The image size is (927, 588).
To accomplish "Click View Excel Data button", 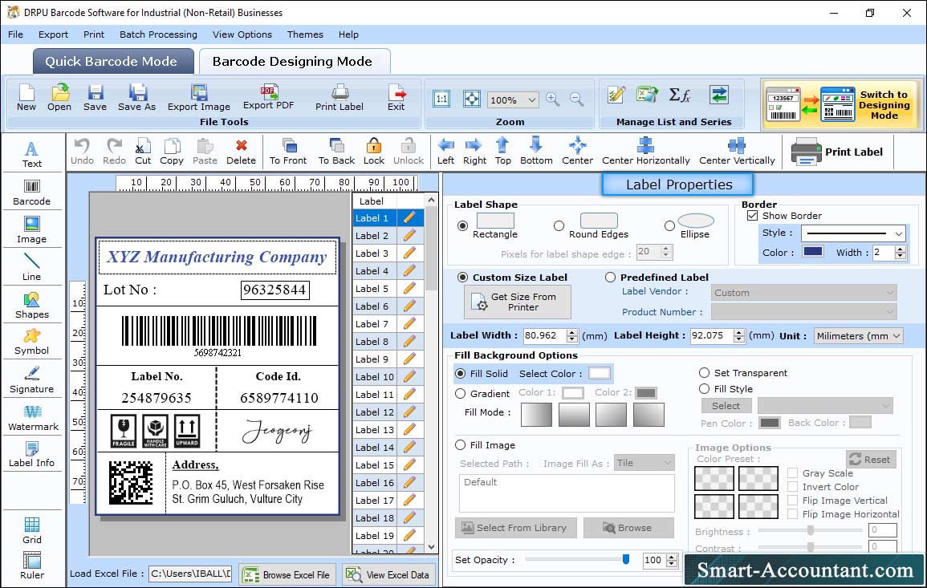I will [388, 574].
